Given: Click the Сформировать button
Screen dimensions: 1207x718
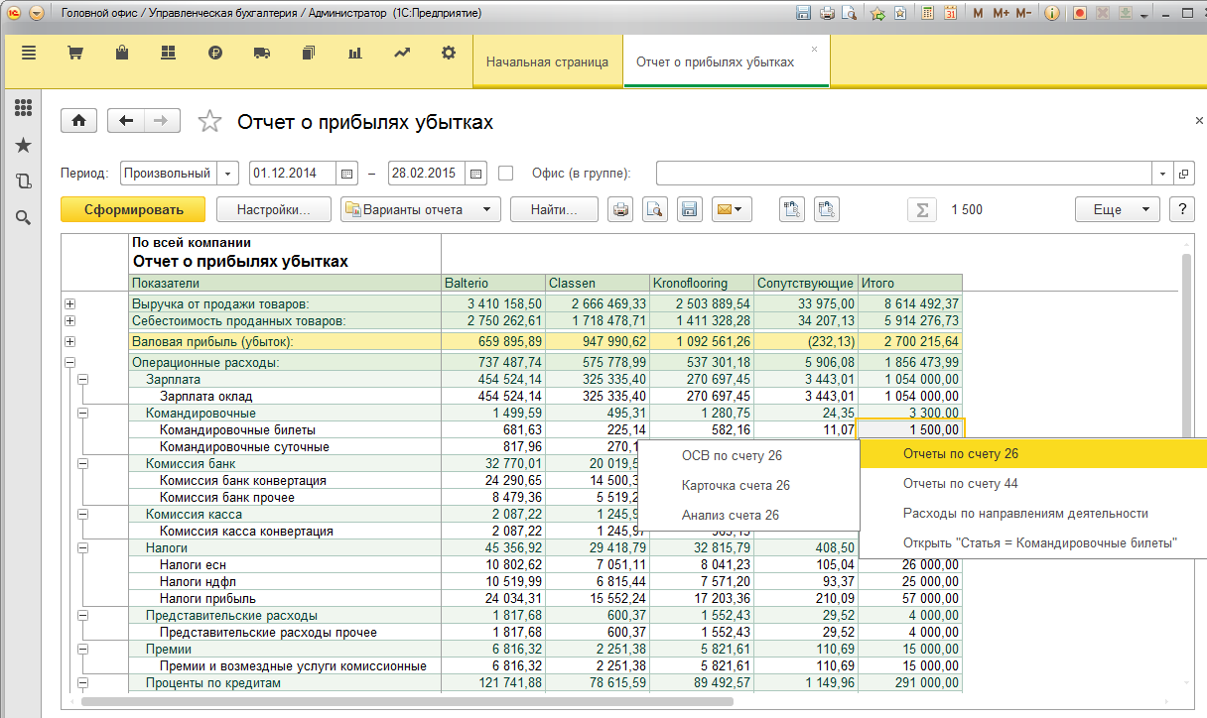Looking at the screenshot, I should (x=133, y=209).
